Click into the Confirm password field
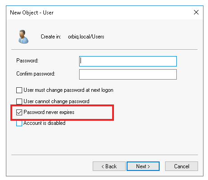This screenshot has height=180, width=208. coord(128,74)
